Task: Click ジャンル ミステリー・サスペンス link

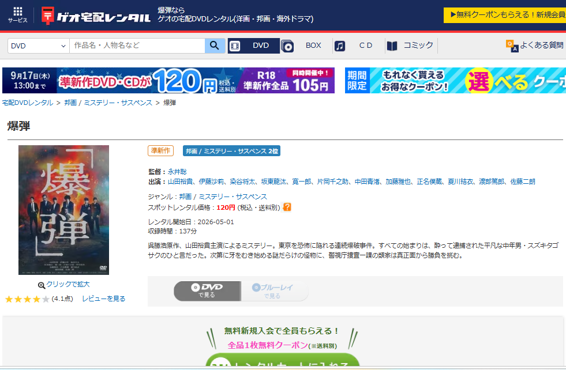Action: pyautogui.click(x=233, y=197)
